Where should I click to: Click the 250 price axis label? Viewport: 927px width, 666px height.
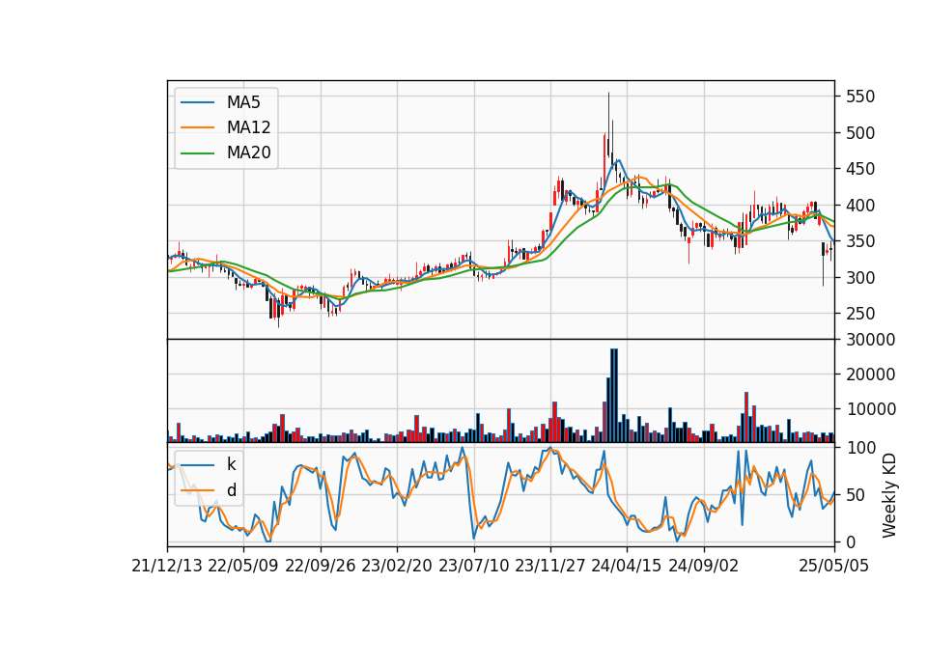pyautogui.click(x=860, y=314)
